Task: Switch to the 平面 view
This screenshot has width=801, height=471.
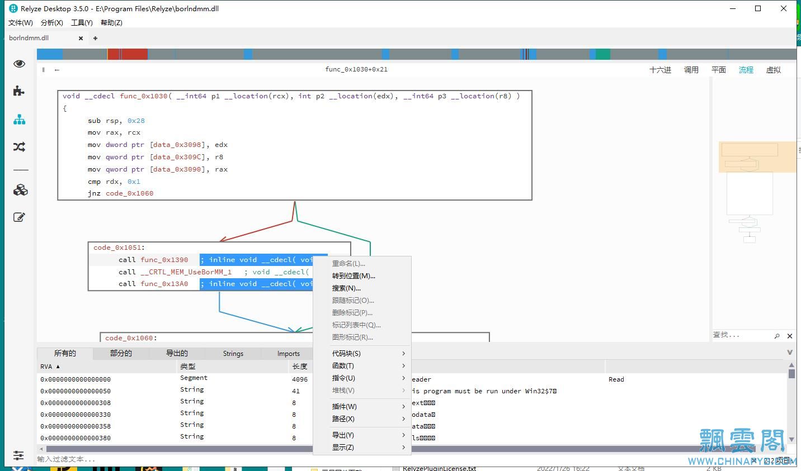Action: (719, 70)
